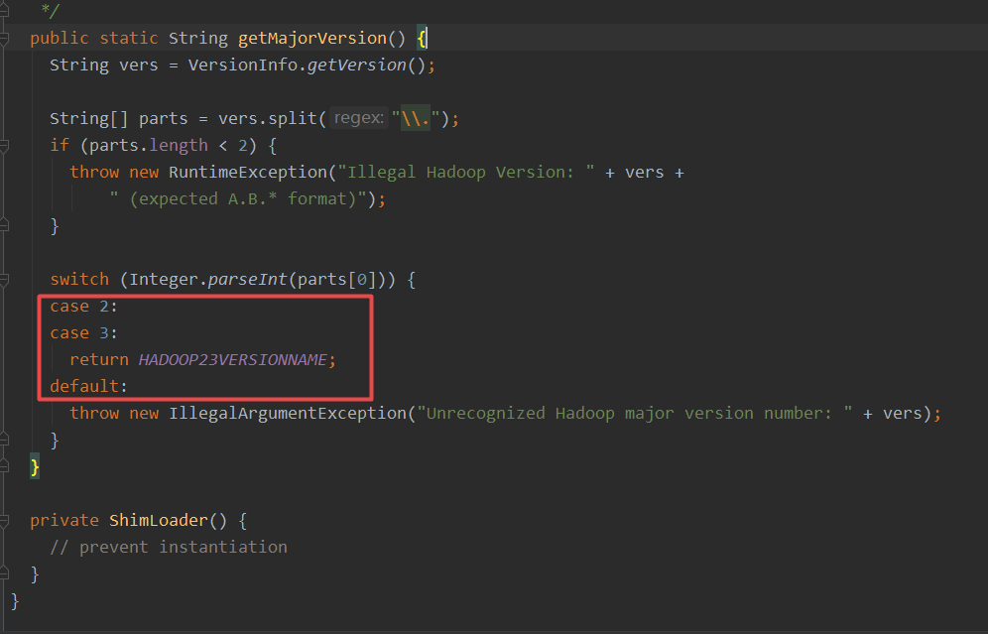This screenshot has height=634, width=988.
Task: Click the regex: parameter hint
Action: click(x=358, y=118)
